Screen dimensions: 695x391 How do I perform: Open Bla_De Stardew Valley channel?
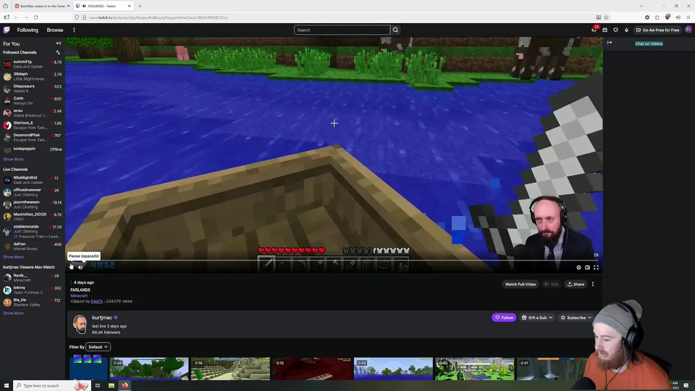33,302
